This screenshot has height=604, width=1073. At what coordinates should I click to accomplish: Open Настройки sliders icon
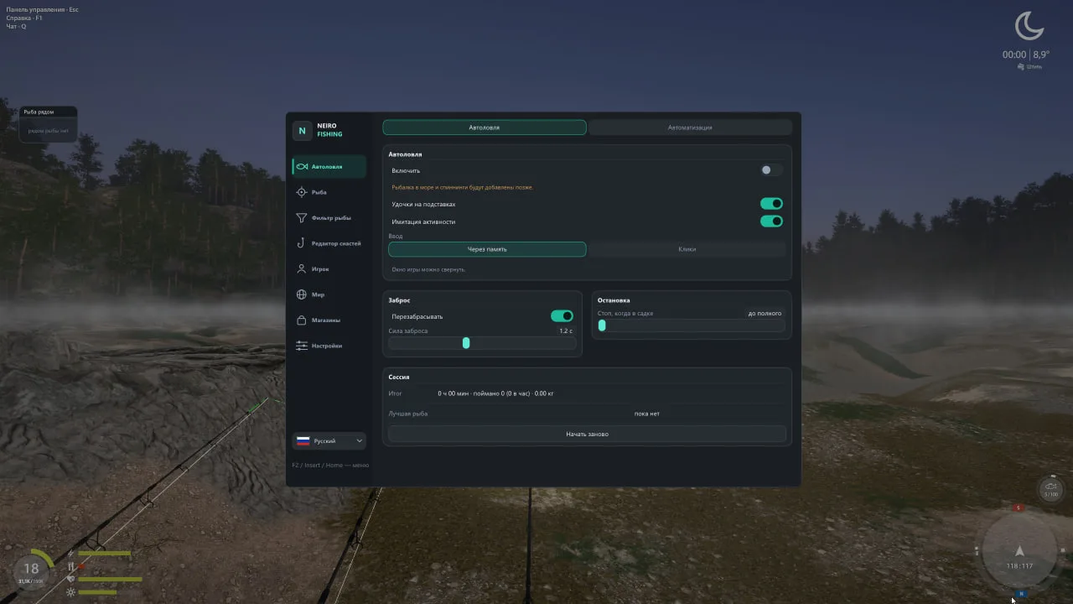coord(302,346)
